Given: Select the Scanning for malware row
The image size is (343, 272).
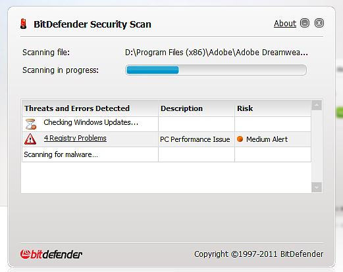Looking at the screenshot, I should 167,154.
